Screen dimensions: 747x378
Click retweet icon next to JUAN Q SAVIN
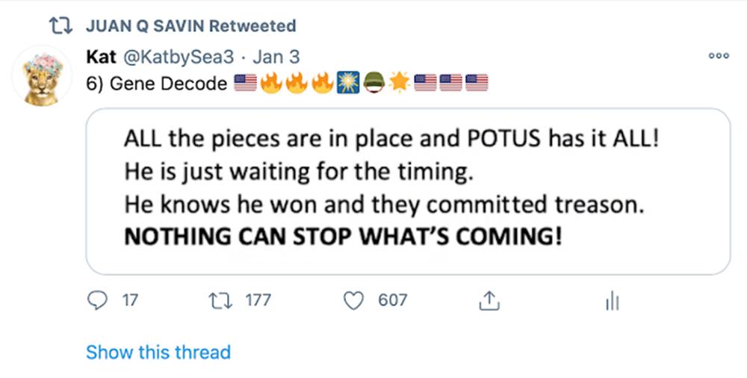coord(55,26)
